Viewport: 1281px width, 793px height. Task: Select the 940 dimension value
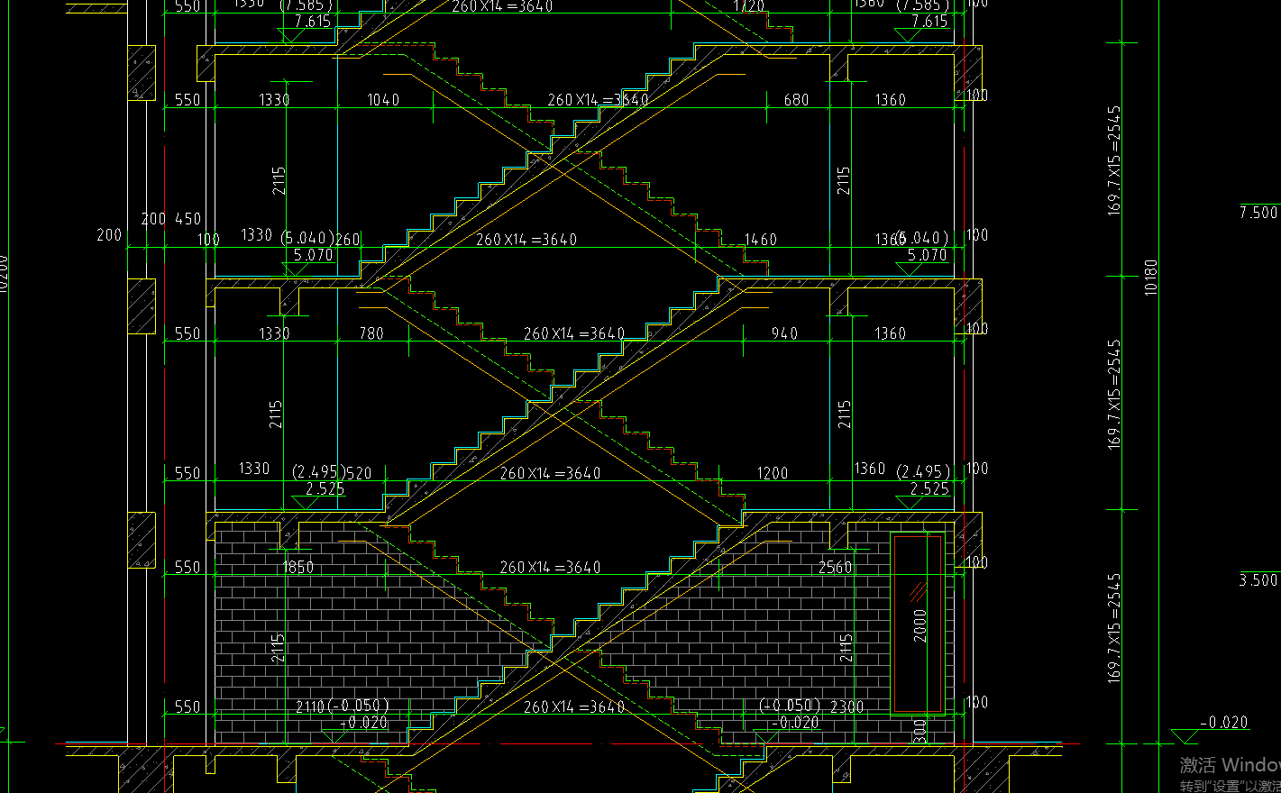point(784,333)
